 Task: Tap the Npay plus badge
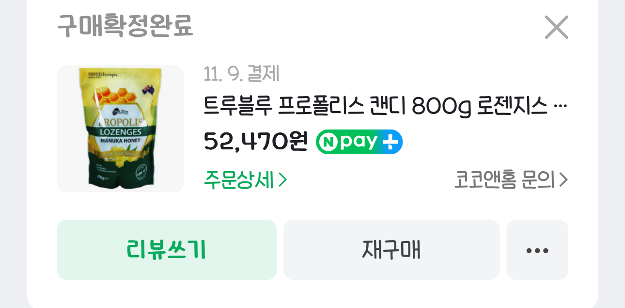(359, 142)
